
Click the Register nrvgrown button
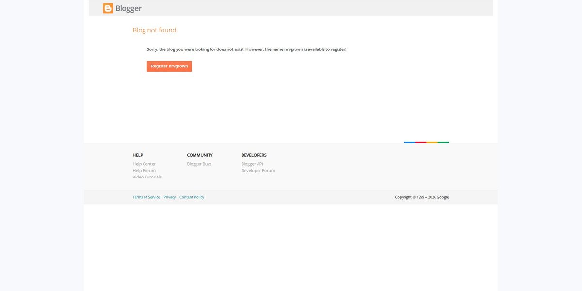pyautogui.click(x=169, y=66)
